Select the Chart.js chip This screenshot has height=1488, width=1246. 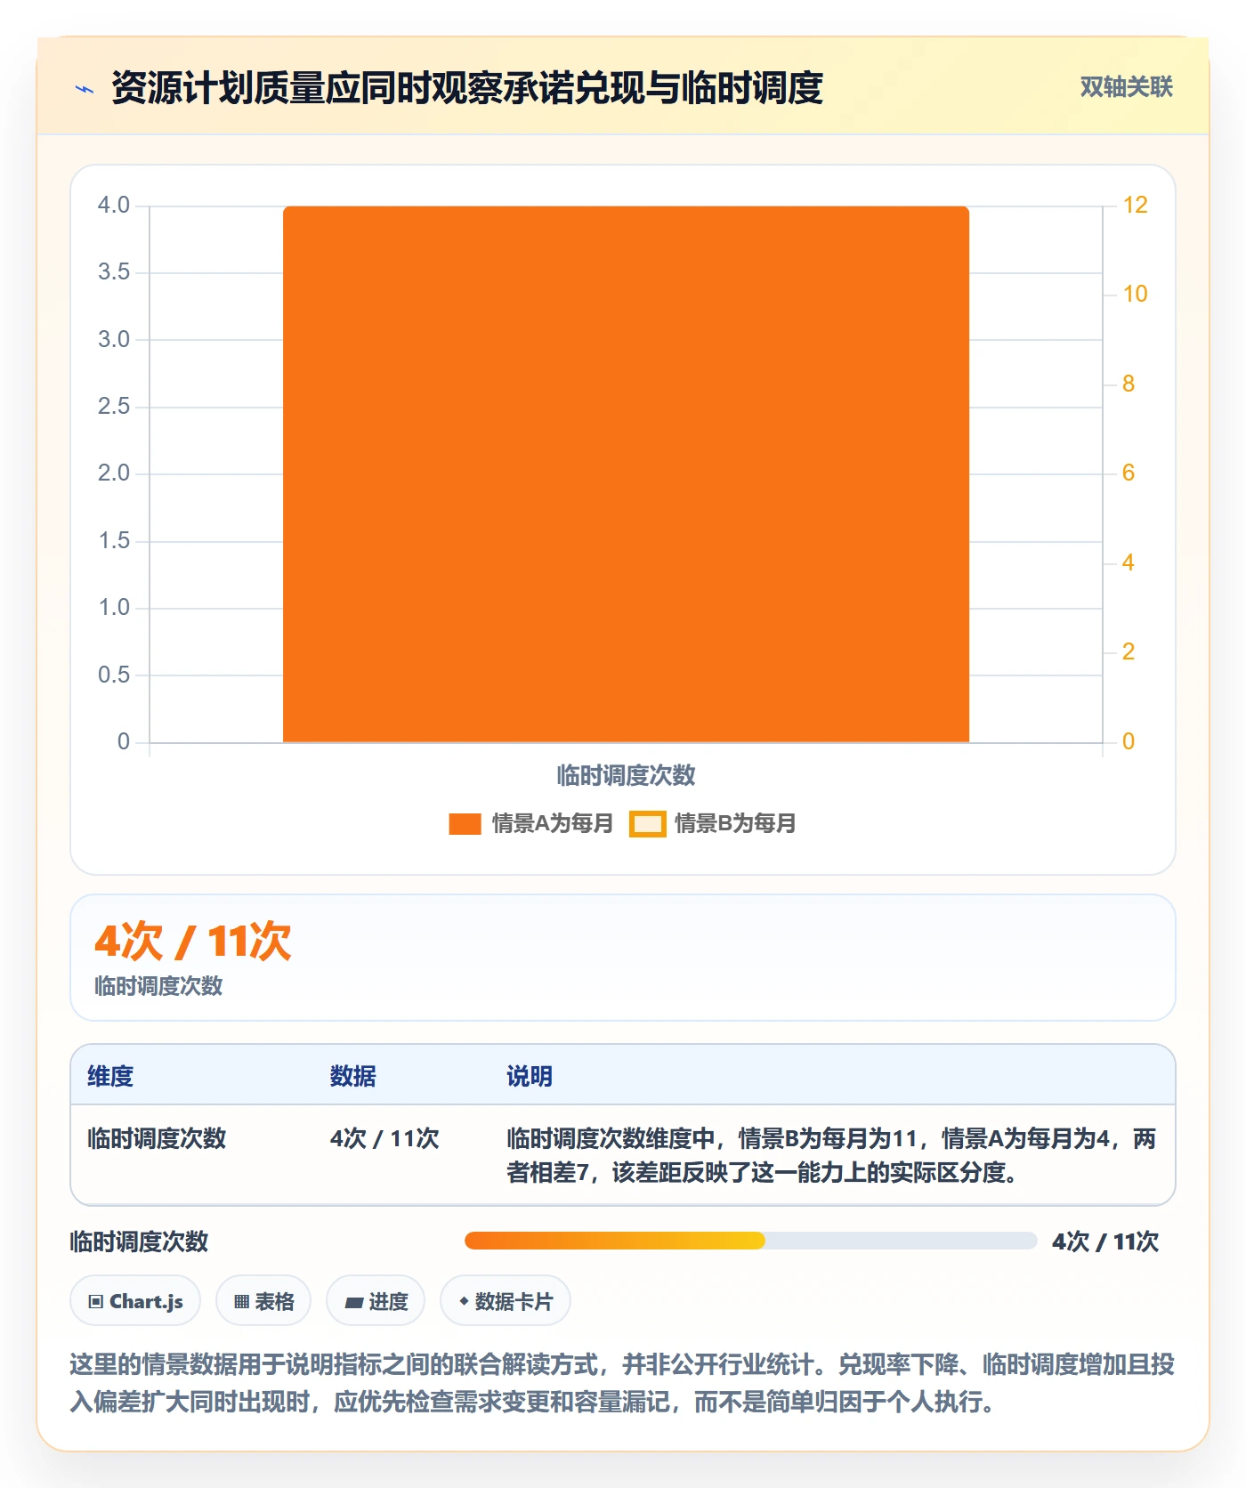[135, 1301]
